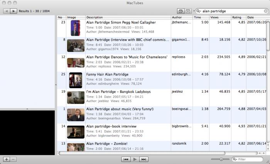The image size is (270, 164).
Task: Select title 'Alan Partridge - Zombie!'
Action: (x=107, y=144)
